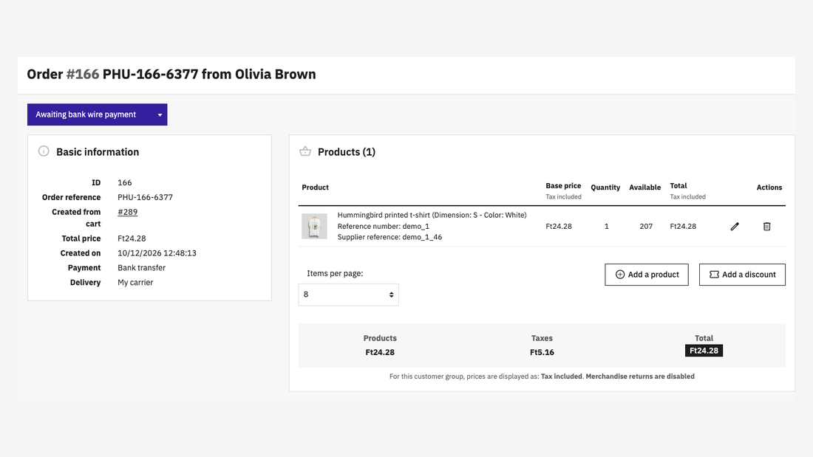Click the Supplier reference demo_1_46 text
Image resolution: width=813 pixels, height=457 pixels.
[x=390, y=237]
